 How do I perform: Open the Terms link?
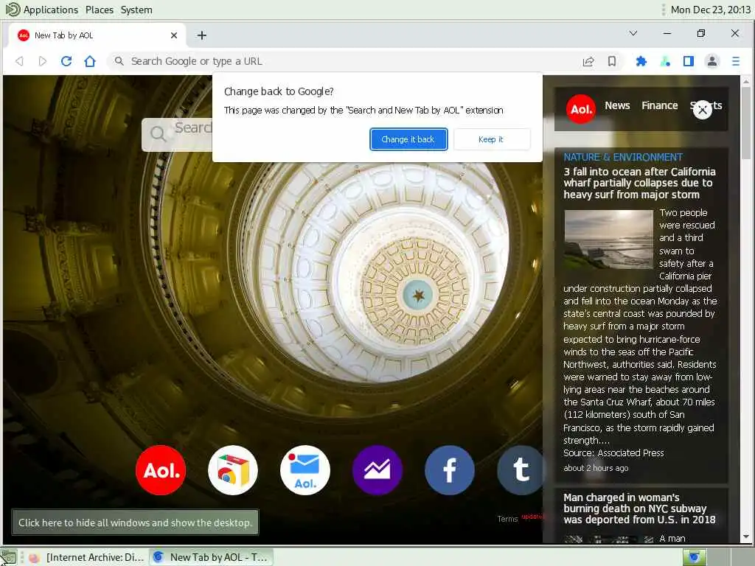pos(507,519)
